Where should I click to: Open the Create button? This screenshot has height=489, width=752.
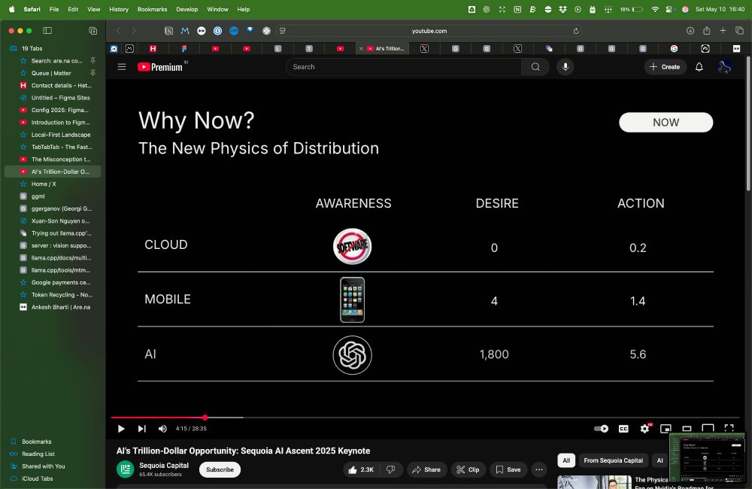click(x=666, y=67)
